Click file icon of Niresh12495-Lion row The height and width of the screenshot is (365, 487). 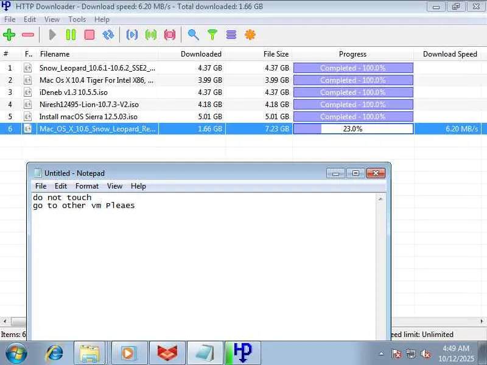click(x=27, y=104)
